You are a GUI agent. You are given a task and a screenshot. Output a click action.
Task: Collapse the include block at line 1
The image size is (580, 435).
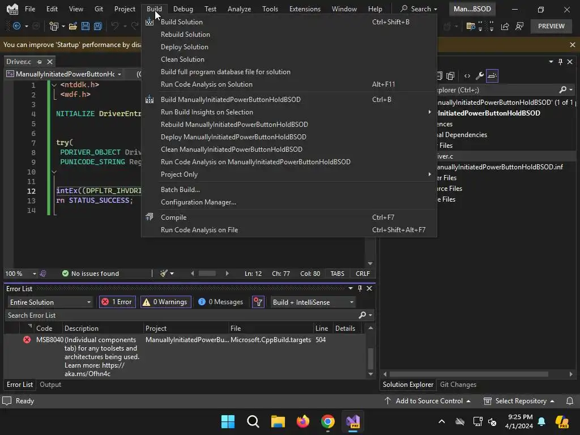[x=54, y=85]
